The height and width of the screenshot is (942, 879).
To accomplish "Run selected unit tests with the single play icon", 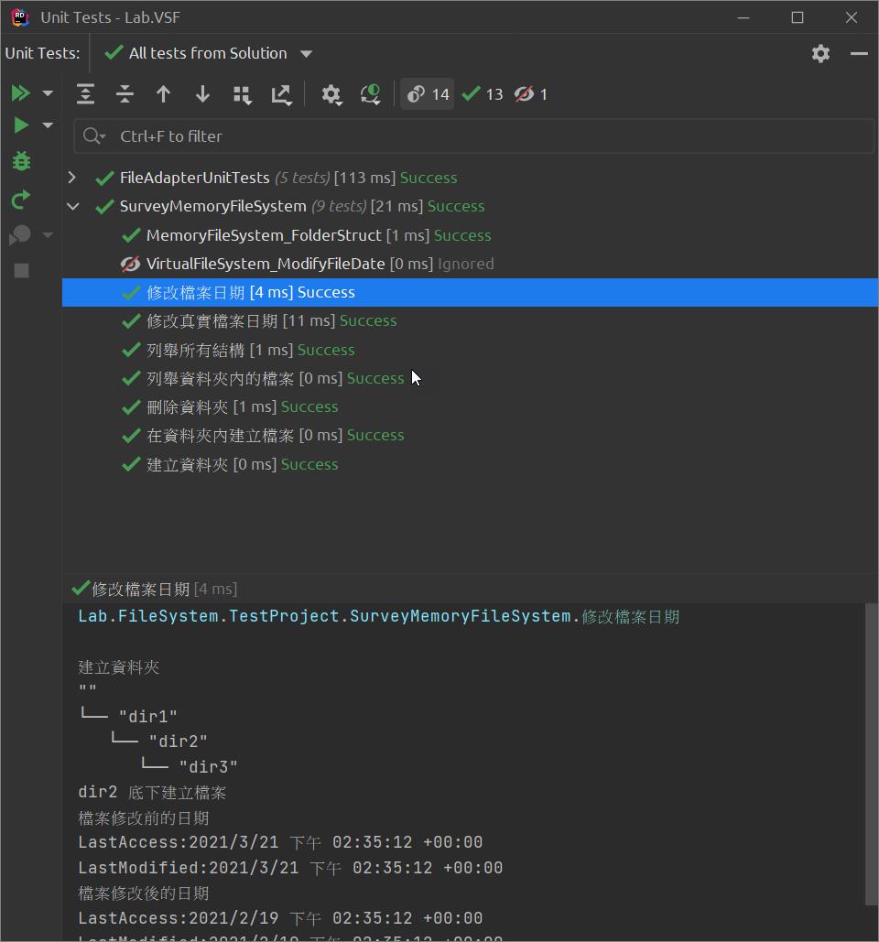I will tap(20, 125).
